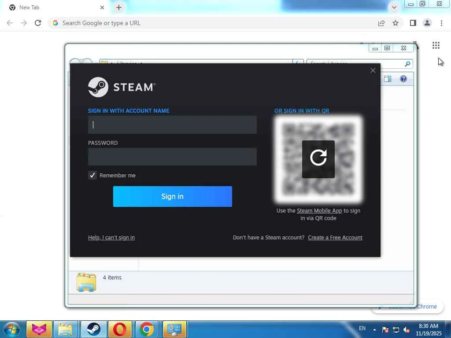The width and height of the screenshot is (451, 338).
Task: Open the control panel taskbar item
Action: [174, 329]
